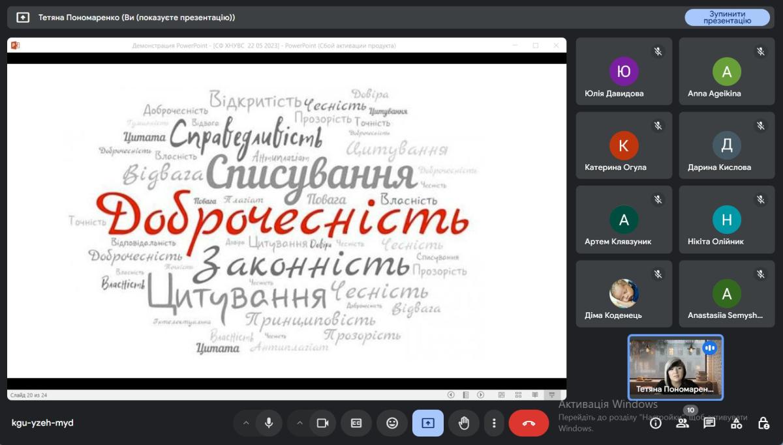Open the chat with everyone panel
This screenshot has height=445, width=783.
pyautogui.click(x=709, y=423)
